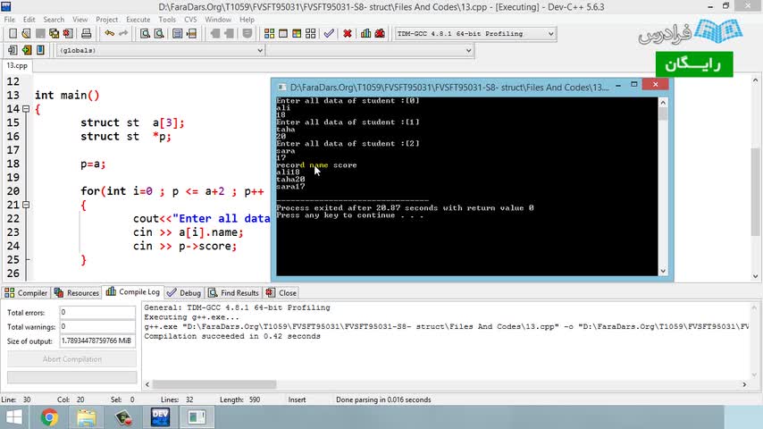
Task: Click the console window vertical scrollbar
Action: pyautogui.click(x=663, y=187)
